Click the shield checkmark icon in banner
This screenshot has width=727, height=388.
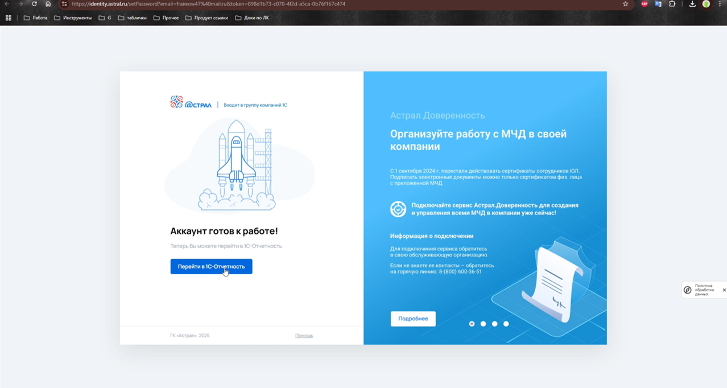[398, 209]
